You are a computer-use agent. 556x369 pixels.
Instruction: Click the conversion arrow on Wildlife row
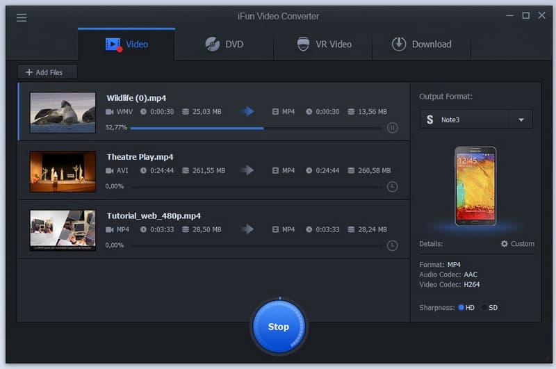point(247,111)
